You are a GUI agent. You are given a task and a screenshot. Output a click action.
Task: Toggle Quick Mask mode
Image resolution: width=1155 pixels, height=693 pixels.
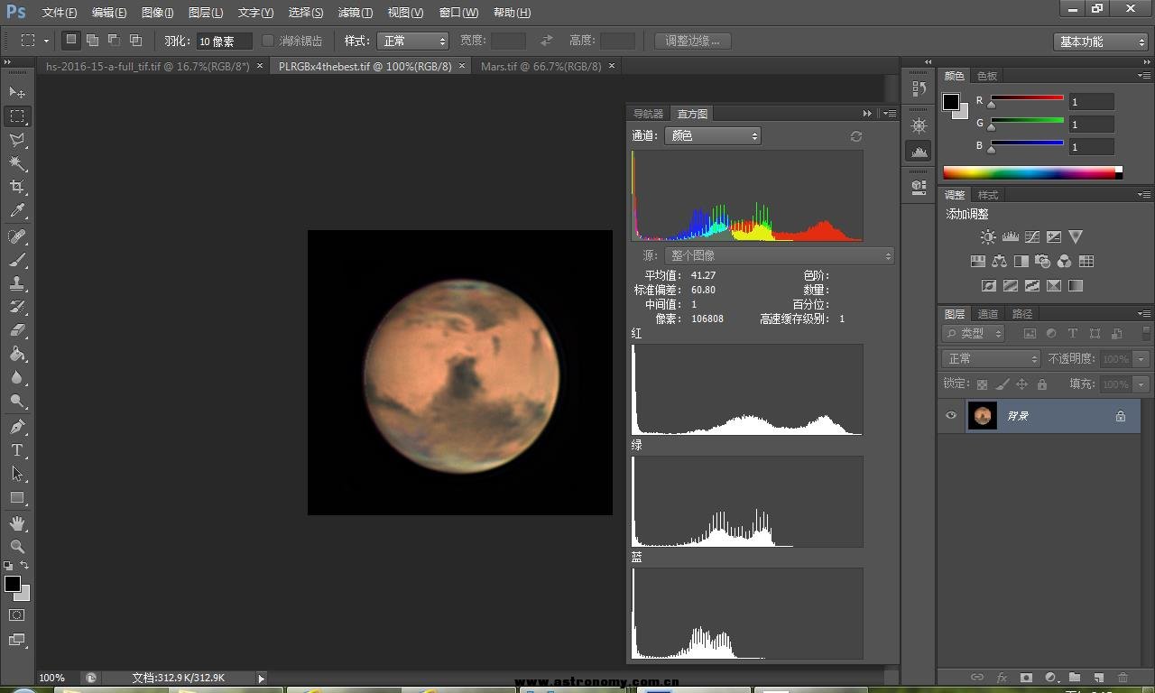(x=17, y=615)
